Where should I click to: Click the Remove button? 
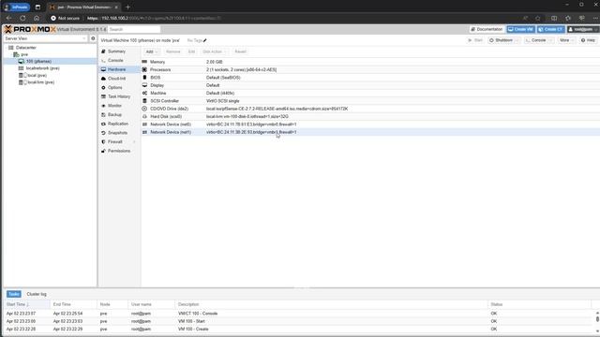(172, 51)
